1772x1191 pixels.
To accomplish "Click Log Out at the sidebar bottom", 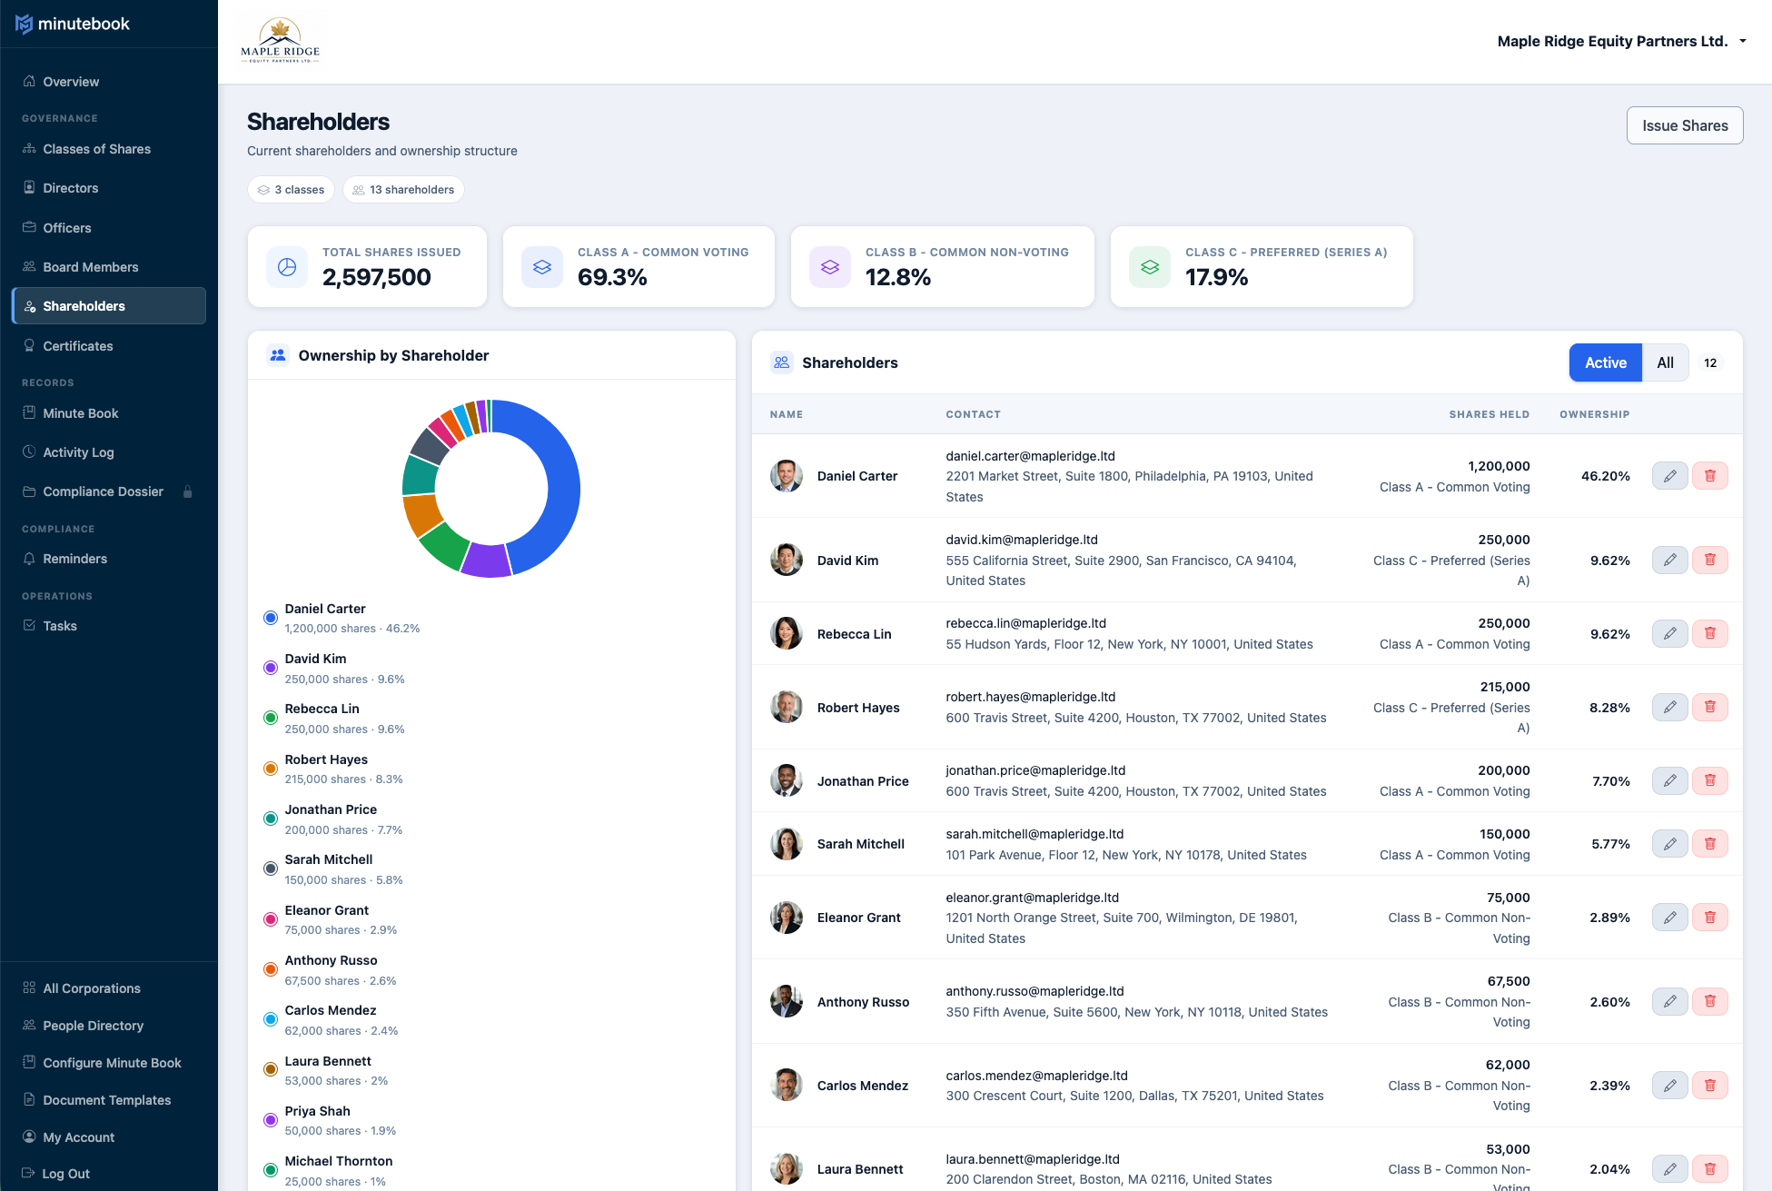I will click(x=64, y=1174).
